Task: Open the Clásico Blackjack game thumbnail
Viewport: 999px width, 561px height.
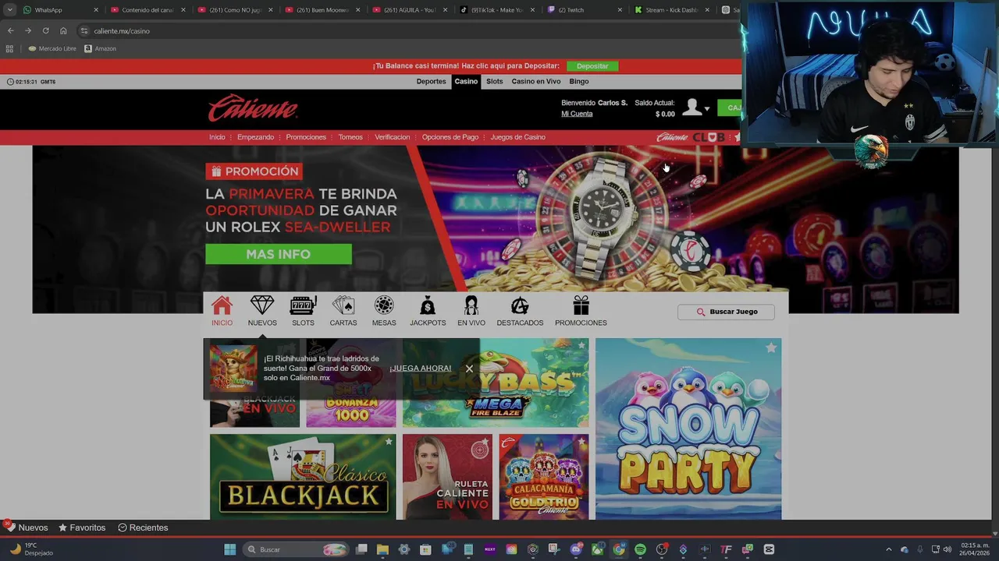Action: 303,476
